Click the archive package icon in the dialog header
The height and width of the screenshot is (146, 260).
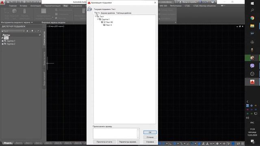click(x=89, y=9)
